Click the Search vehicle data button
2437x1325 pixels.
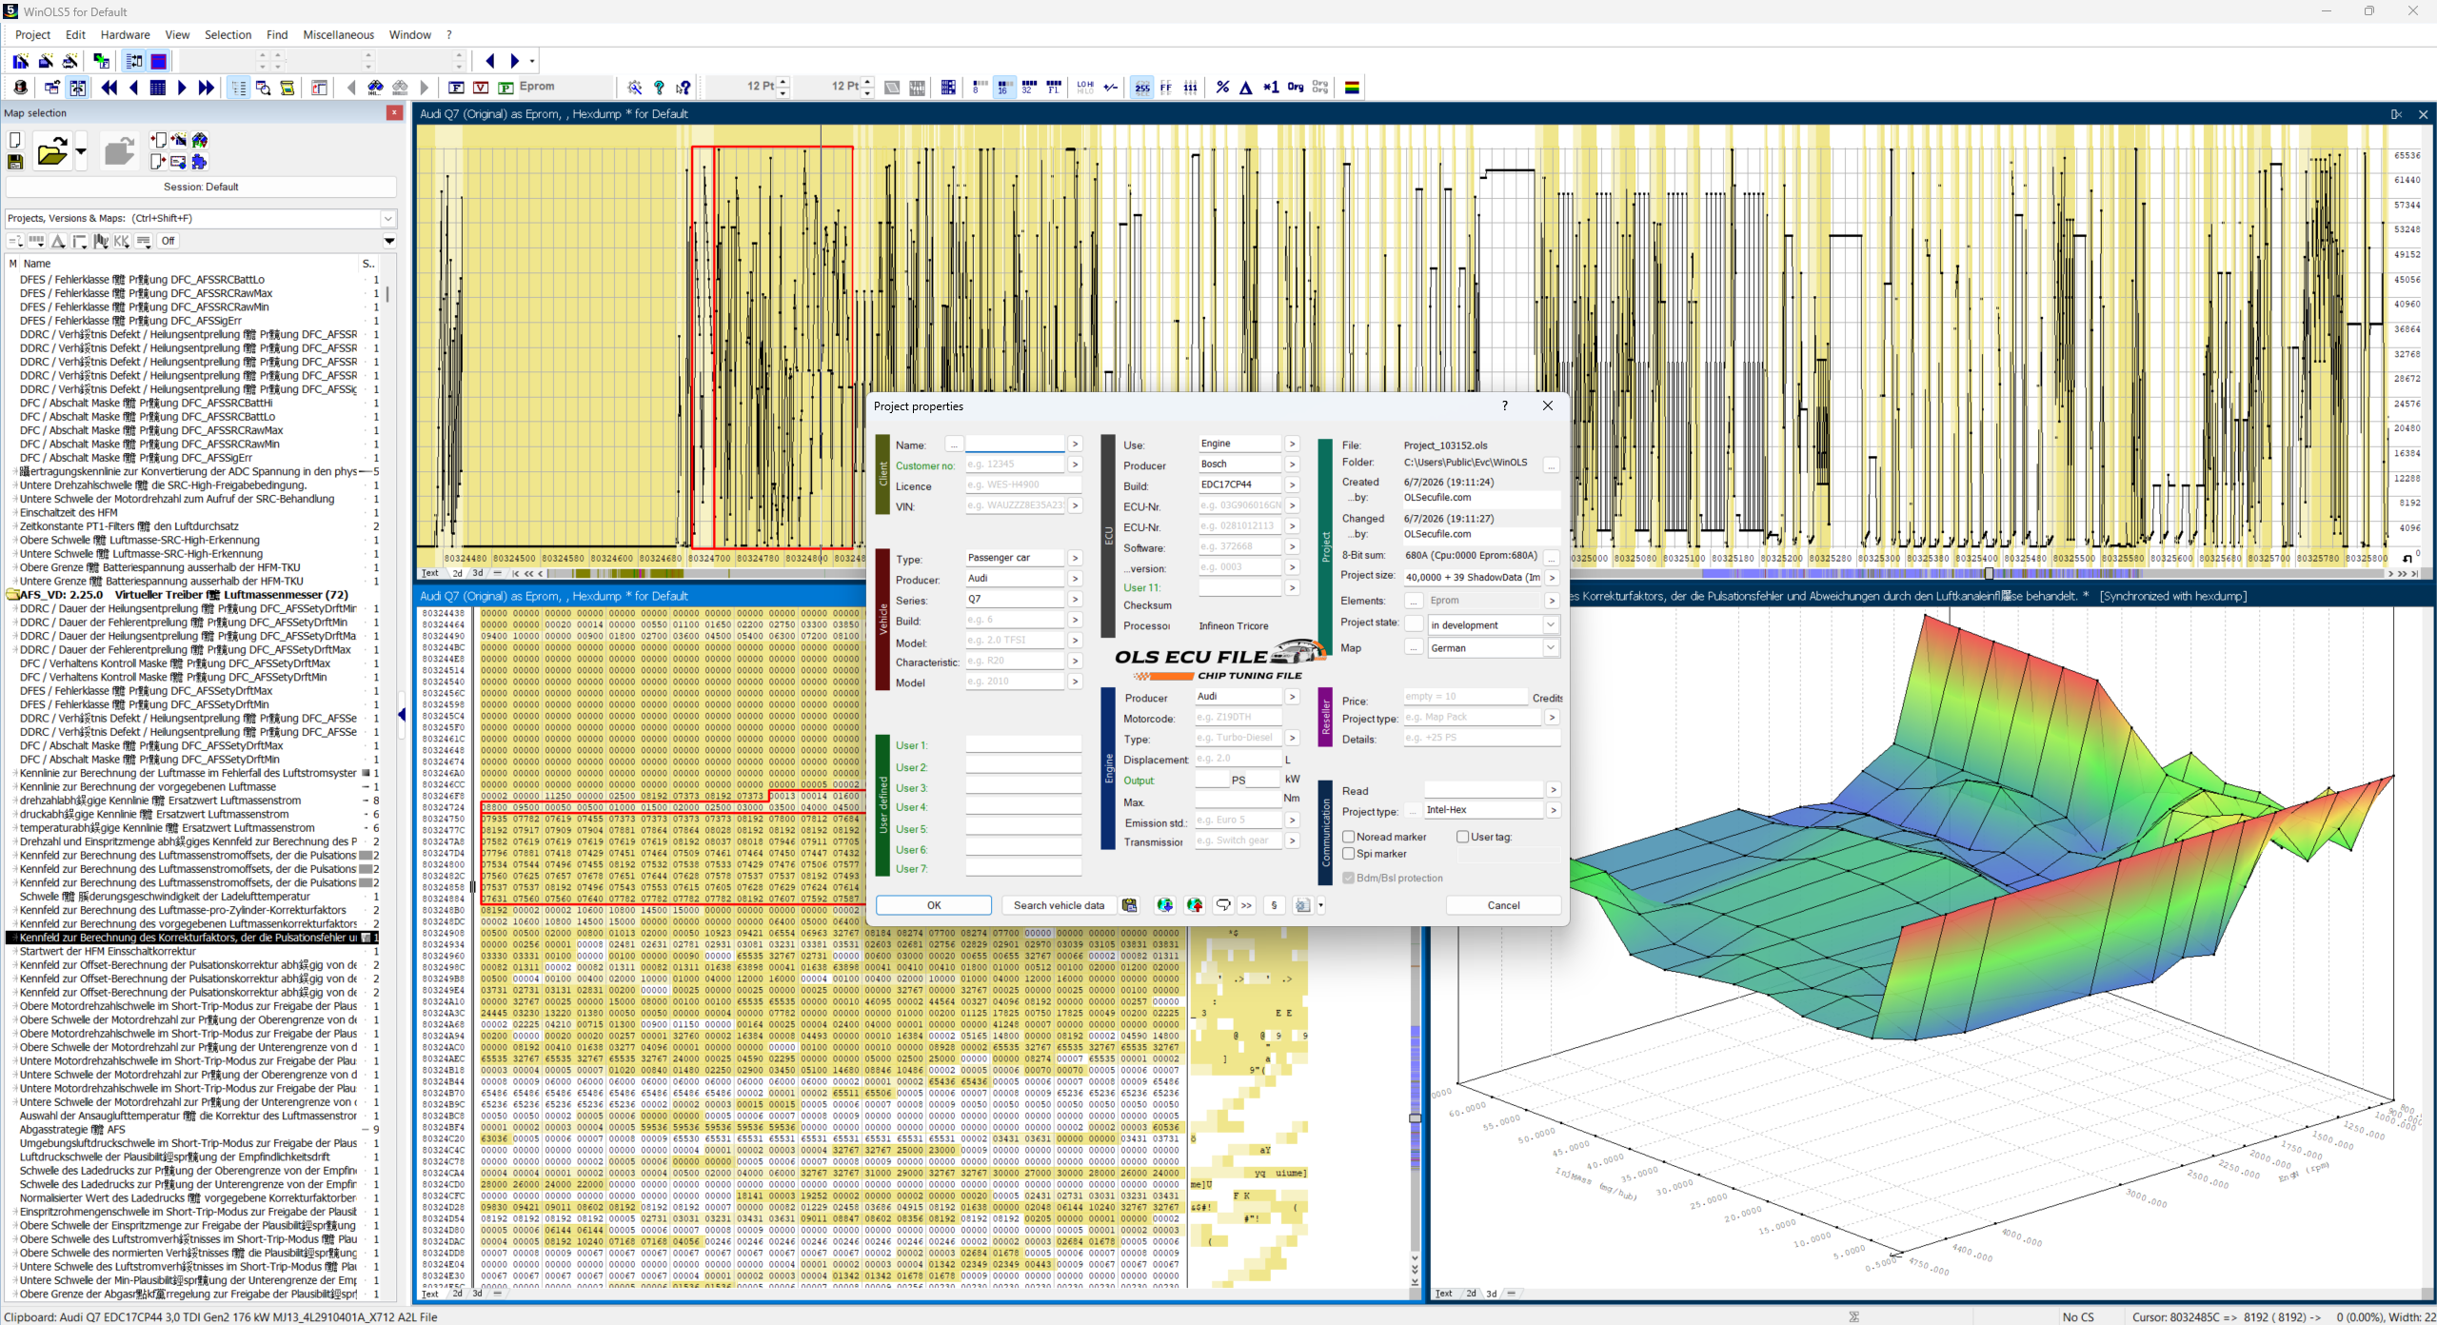click(1059, 905)
